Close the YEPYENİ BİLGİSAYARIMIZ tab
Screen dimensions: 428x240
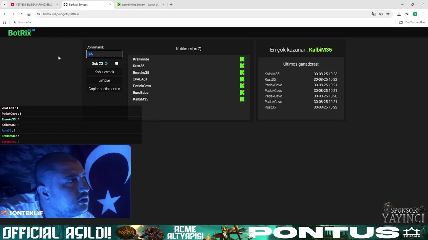click(x=57, y=5)
